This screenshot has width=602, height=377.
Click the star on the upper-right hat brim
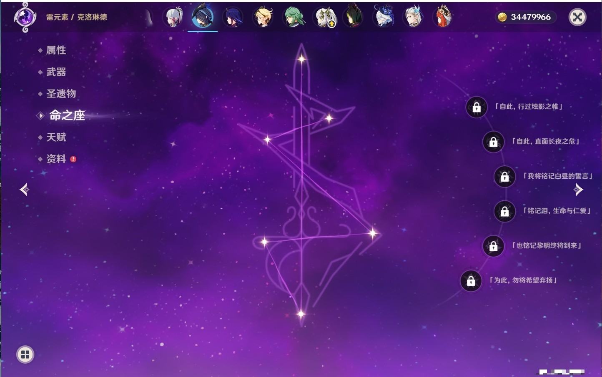tap(329, 118)
